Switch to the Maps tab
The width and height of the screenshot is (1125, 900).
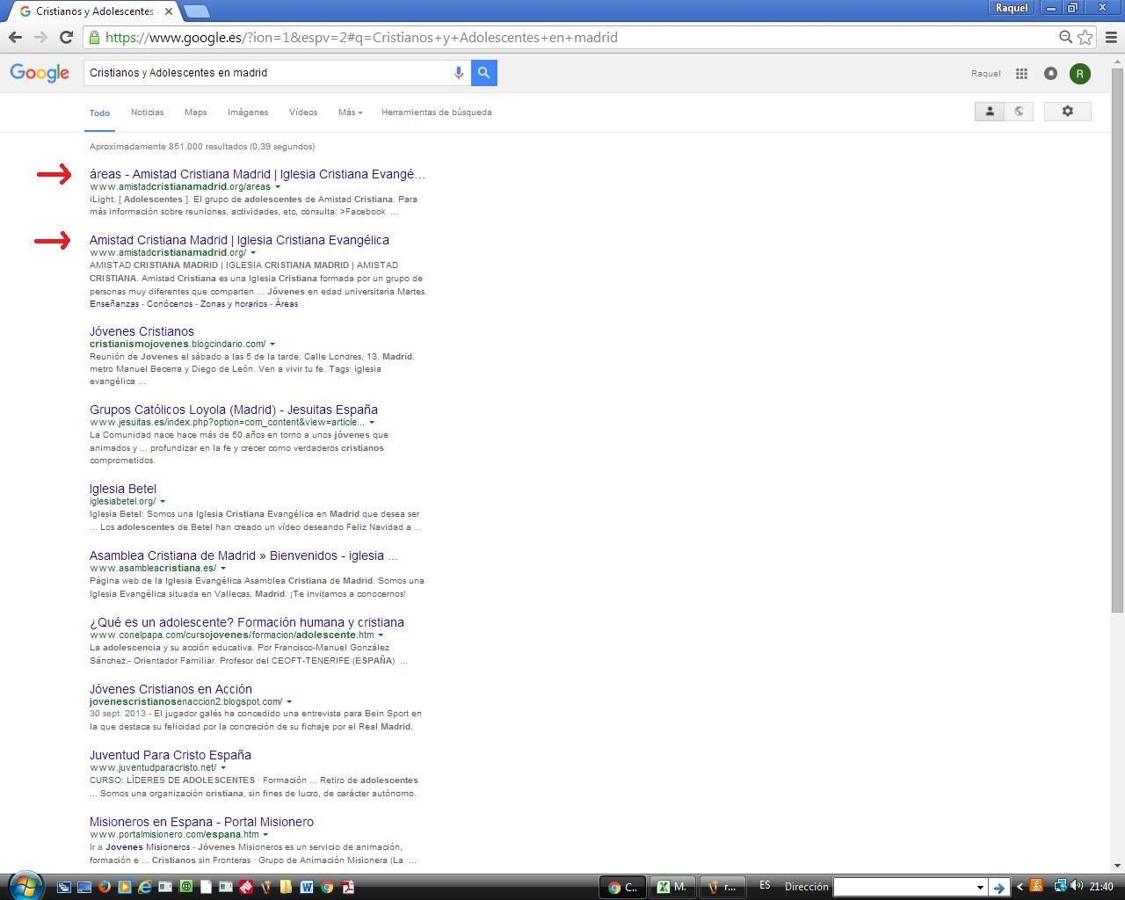(195, 112)
